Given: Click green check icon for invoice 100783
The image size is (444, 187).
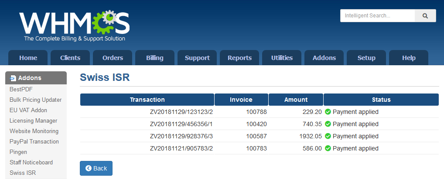Looking at the screenshot, I should pos(328,148).
